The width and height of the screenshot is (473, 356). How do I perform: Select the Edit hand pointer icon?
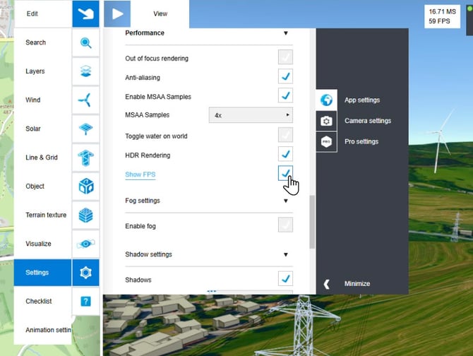(85, 14)
